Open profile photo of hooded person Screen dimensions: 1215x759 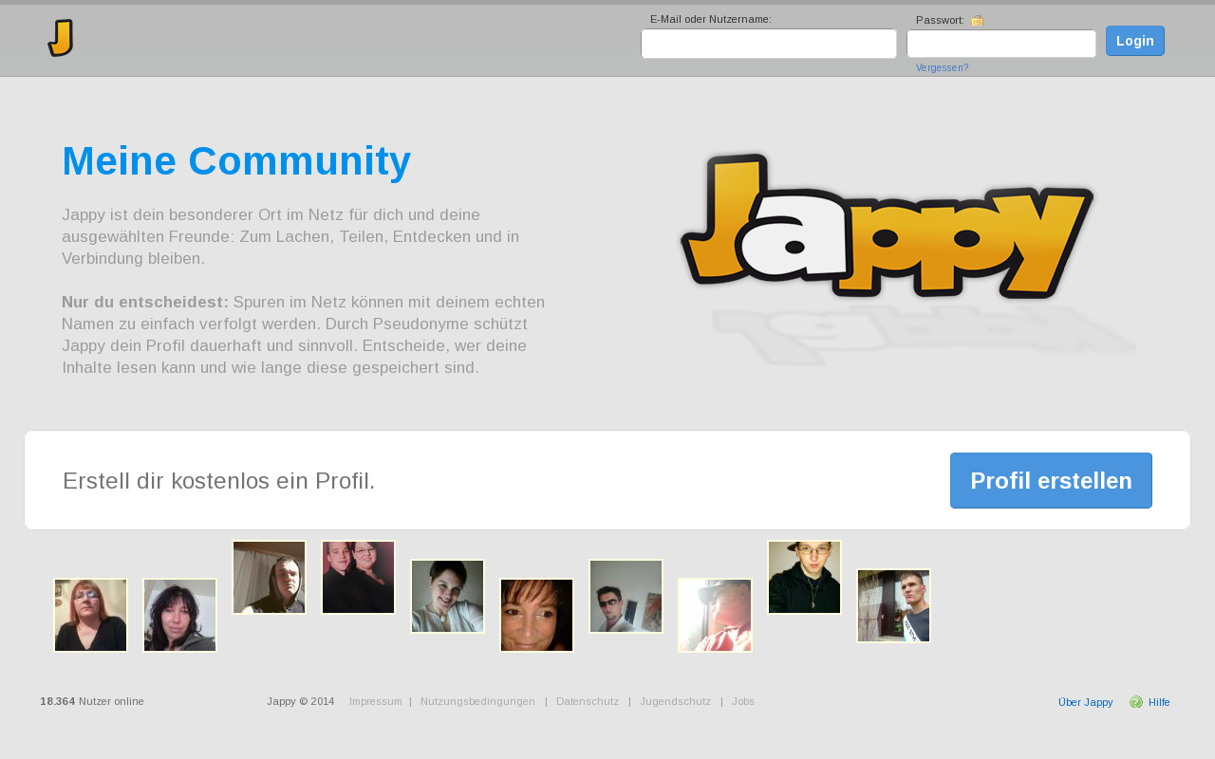(x=269, y=578)
